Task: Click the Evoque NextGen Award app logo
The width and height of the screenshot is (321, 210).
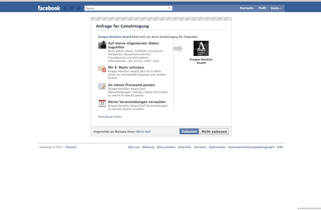Action: click(x=201, y=48)
